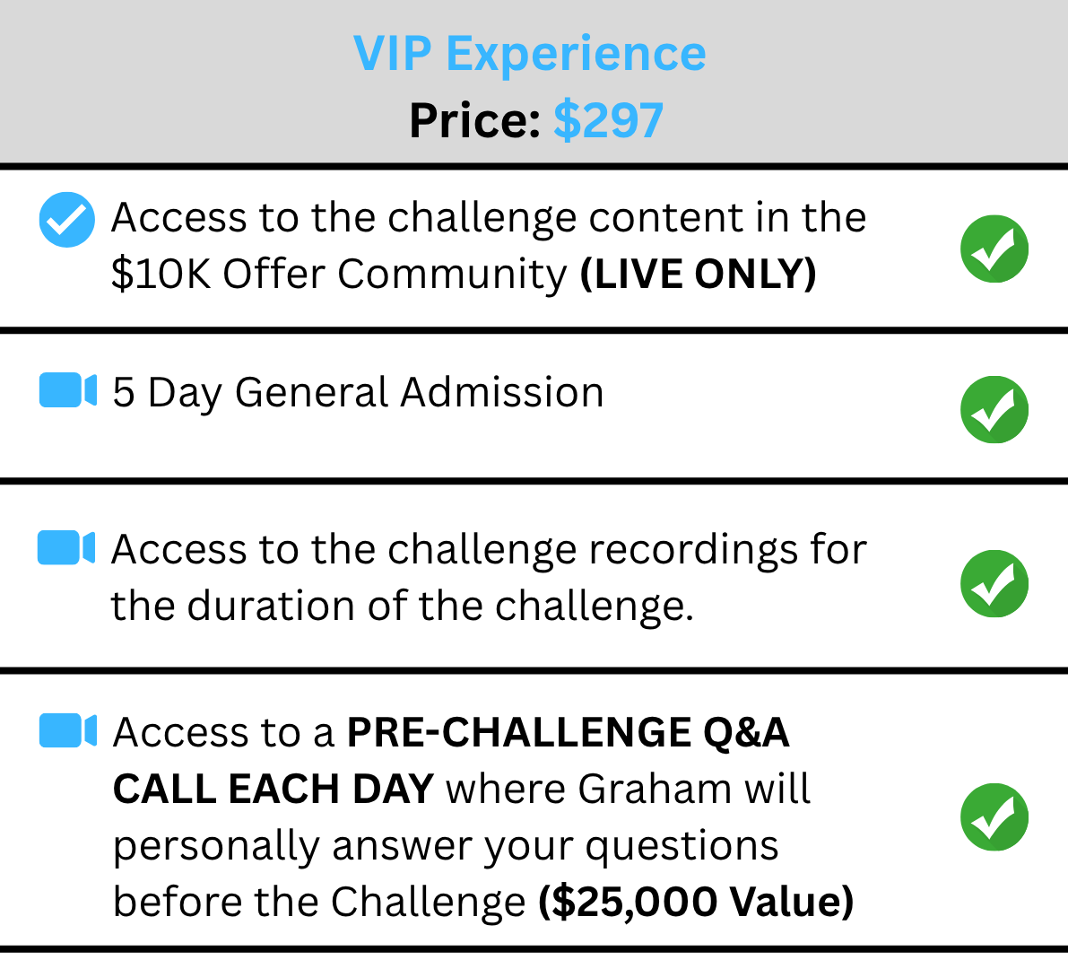The image size is (1068, 969).
Task: Click the camera icon next to challenge recordings
Action: (x=66, y=548)
